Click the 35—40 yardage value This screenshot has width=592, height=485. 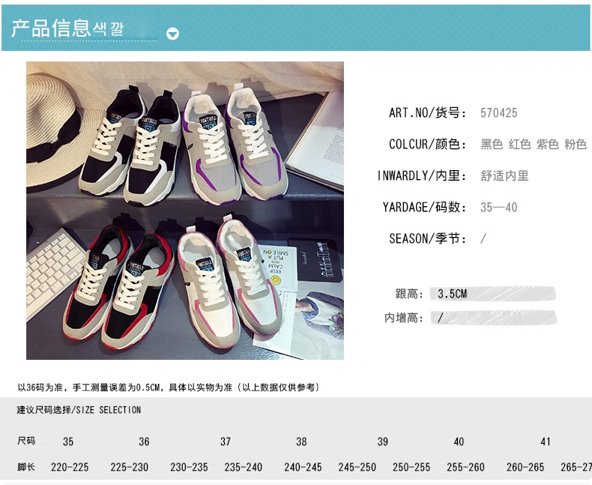(499, 208)
